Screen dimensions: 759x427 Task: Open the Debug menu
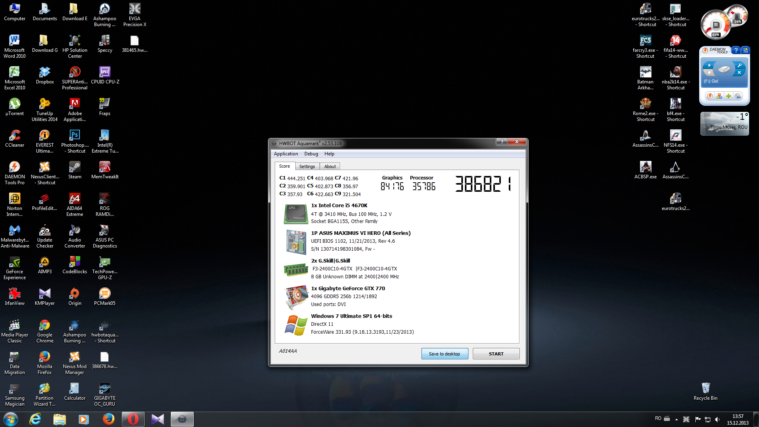[x=311, y=154]
